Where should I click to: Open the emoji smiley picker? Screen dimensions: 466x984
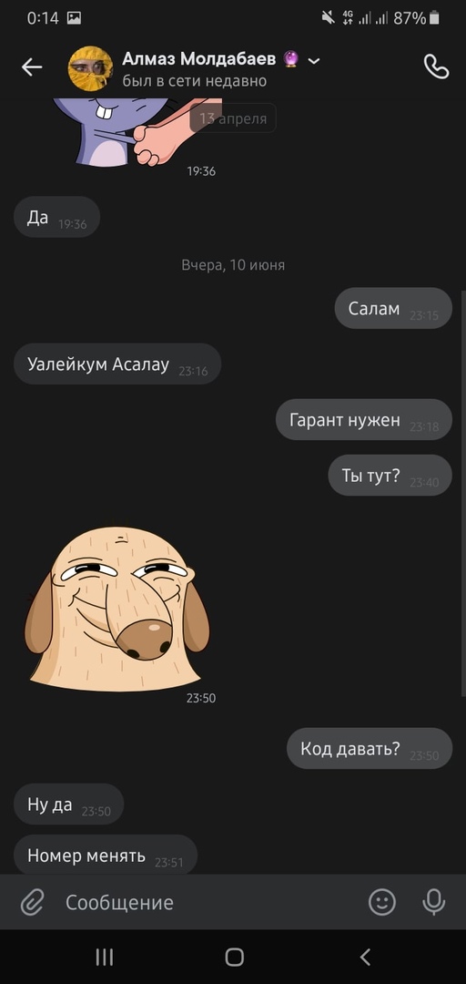click(382, 902)
